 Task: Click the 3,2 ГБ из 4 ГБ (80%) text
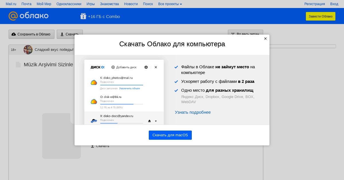tap(112, 108)
